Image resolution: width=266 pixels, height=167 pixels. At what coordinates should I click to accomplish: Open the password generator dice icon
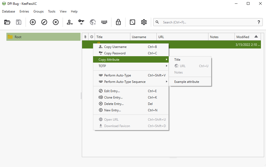[x=132, y=22]
